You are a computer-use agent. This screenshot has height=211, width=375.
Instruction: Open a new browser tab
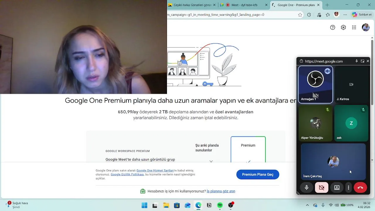pos(327,5)
